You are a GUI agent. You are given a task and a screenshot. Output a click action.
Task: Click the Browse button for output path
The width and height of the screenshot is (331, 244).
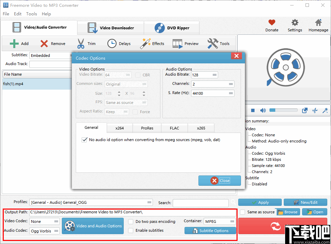click(x=288, y=212)
